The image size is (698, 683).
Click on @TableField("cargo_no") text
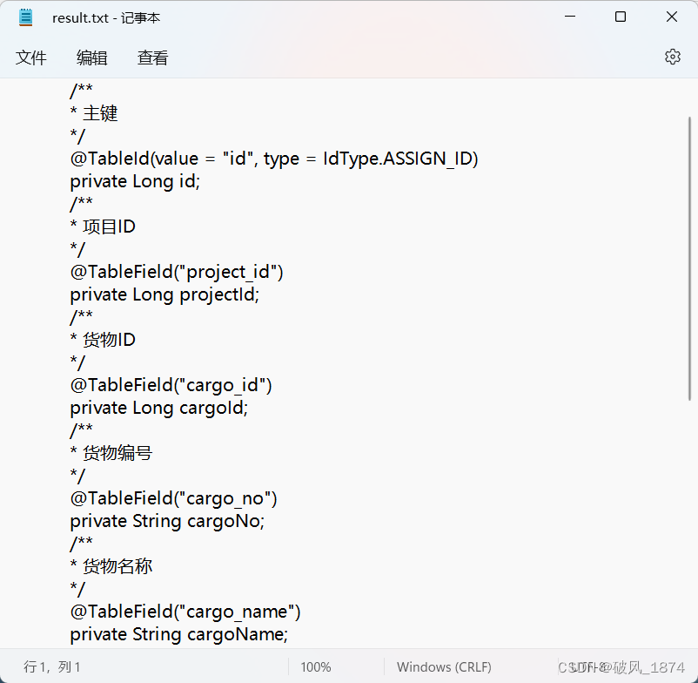173,498
